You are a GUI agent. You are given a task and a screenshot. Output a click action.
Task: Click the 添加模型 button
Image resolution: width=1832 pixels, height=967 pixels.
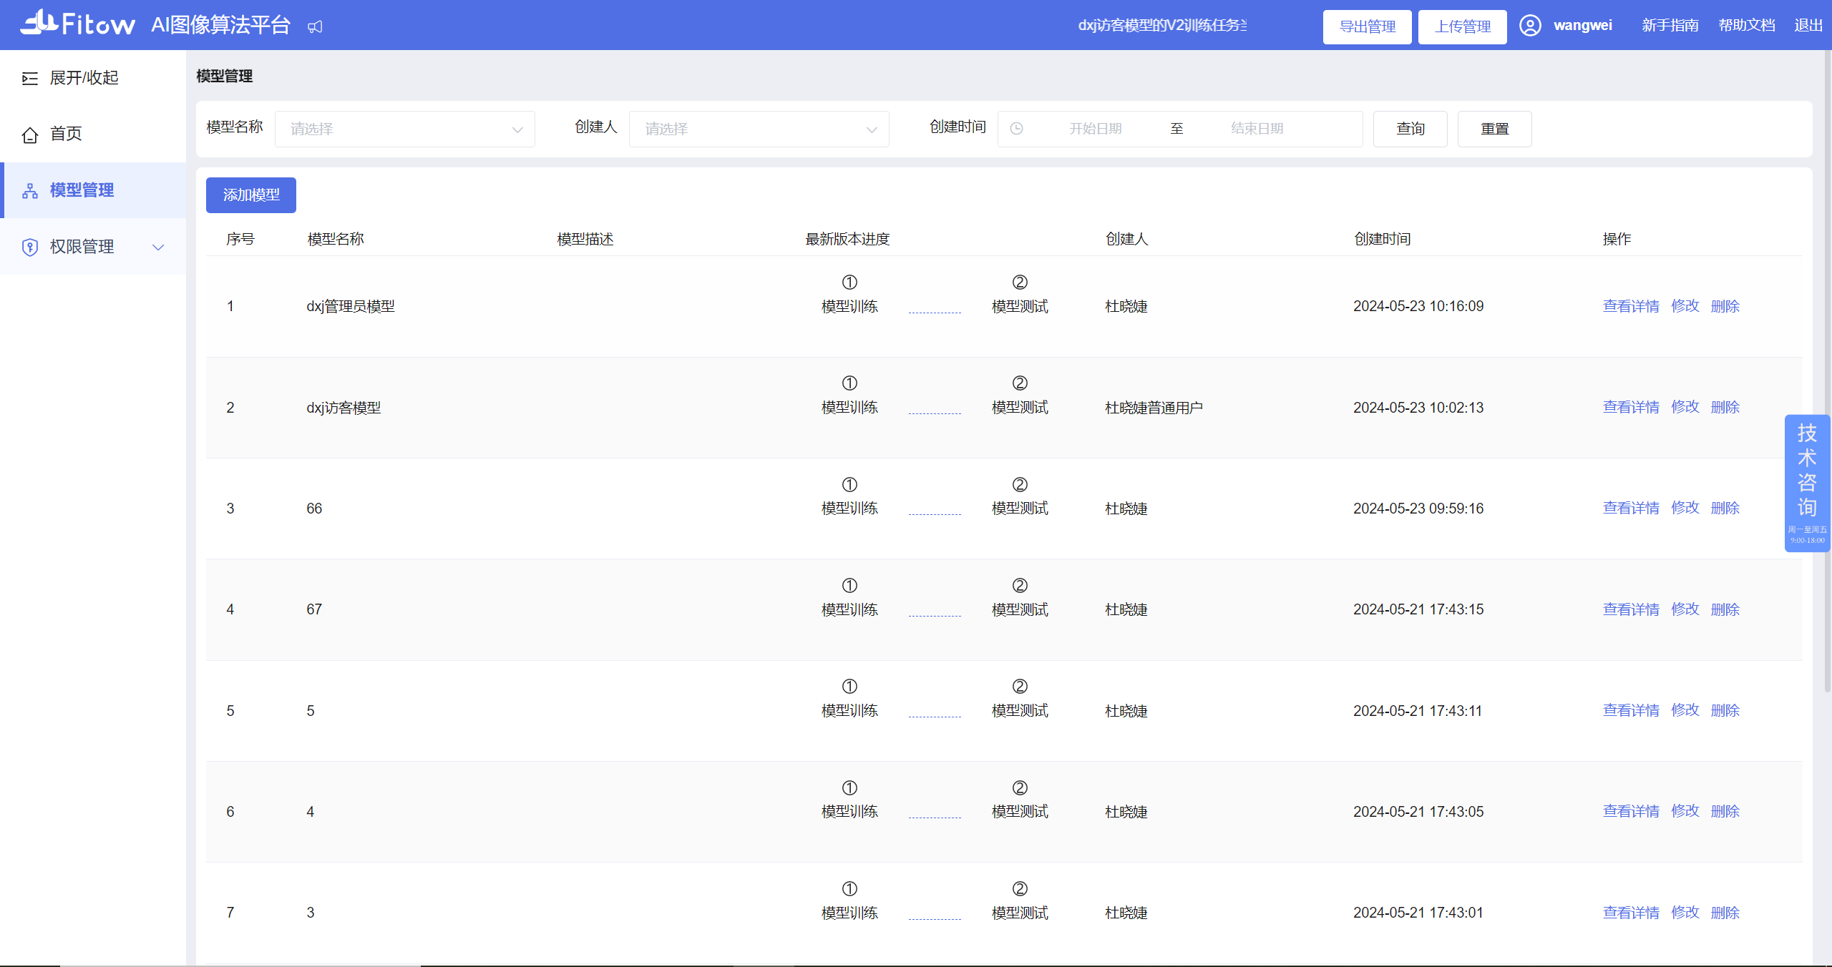[251, 195]
